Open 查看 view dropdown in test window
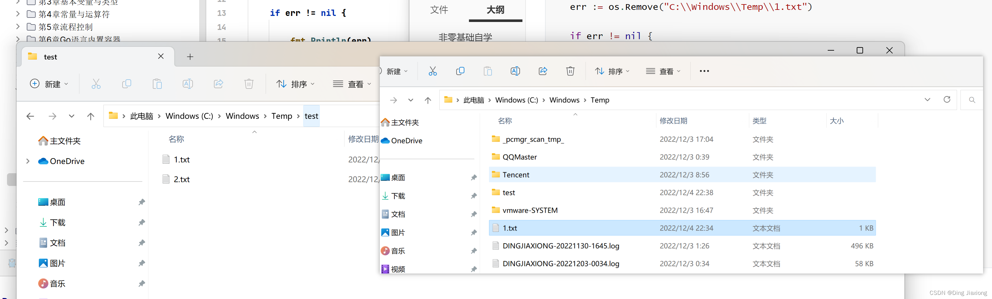The image size is (992, 299). click(x=352, y=84)
